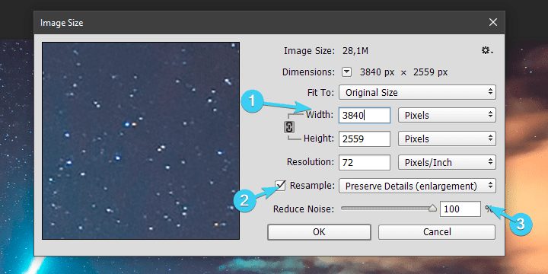Change the Height units Pixels dropdown
548x274 pixels.
[x=447, y=139]
